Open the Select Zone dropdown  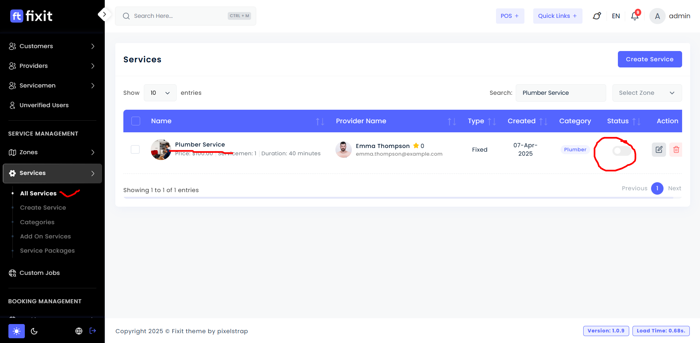click(x=647, y=93)
